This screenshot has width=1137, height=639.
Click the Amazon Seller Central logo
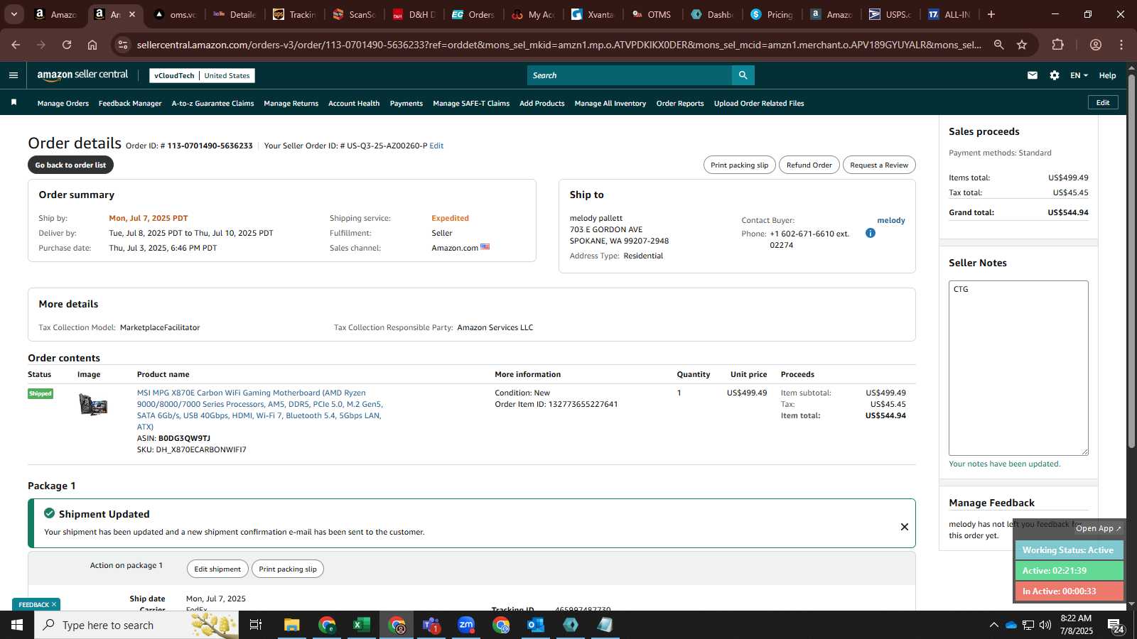[82, 75]
